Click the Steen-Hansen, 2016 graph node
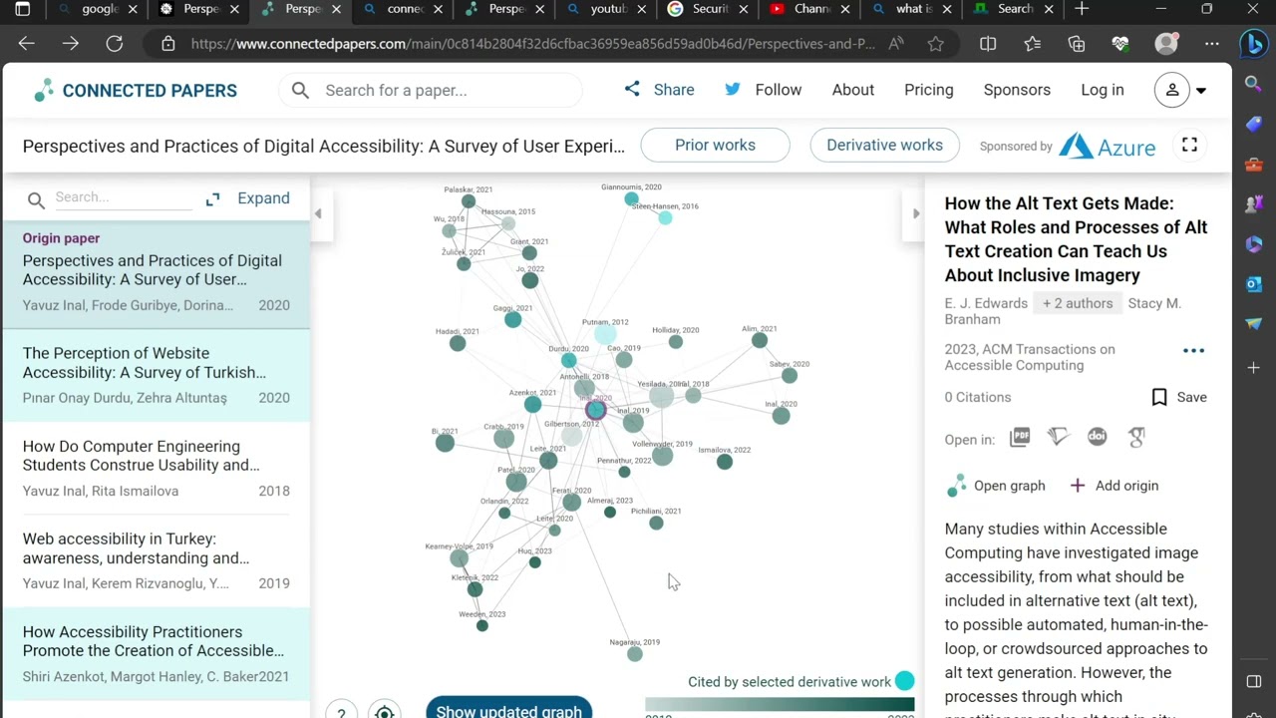 (665, 217)
